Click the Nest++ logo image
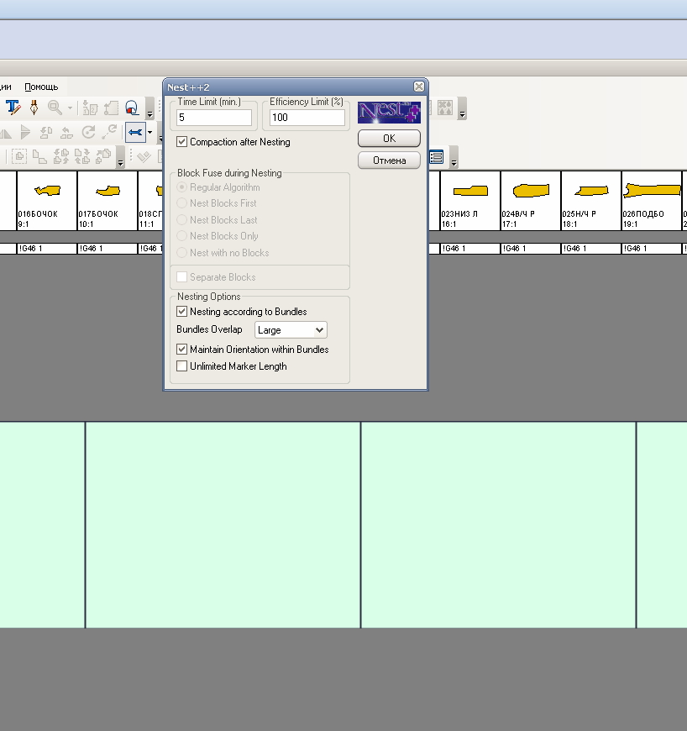This screenshot has width=687, height=731. 389,113
